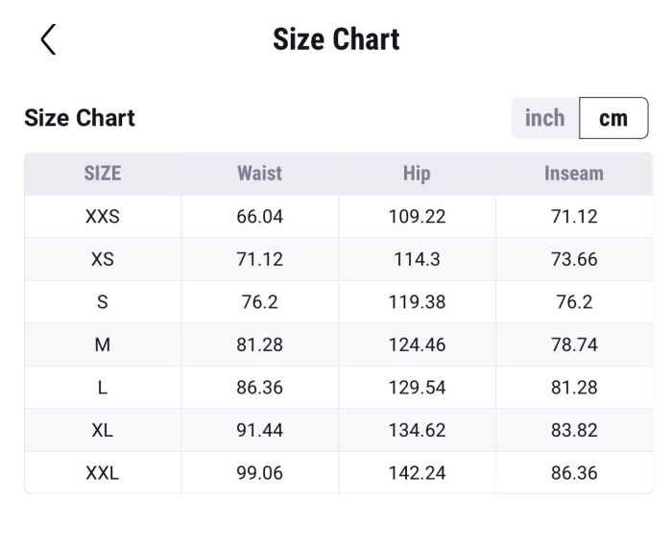The height and width of the screenshot is (546, 672).
Task: Select the L size row label
Action: tap(103, 388)
